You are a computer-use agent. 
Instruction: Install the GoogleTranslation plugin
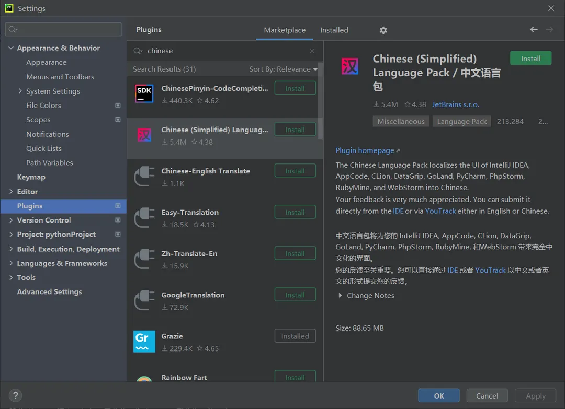pyautogui.click(x=295, y=295)
